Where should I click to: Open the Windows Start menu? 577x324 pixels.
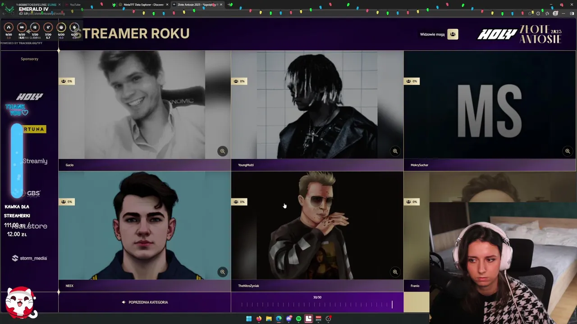249,319
